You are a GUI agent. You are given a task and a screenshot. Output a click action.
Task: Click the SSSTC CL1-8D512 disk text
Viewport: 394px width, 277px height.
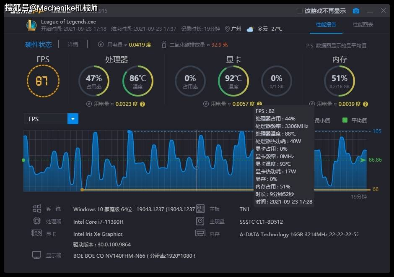[261, 222]
